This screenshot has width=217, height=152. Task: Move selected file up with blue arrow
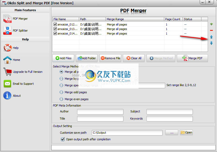[x=211, y=37]
